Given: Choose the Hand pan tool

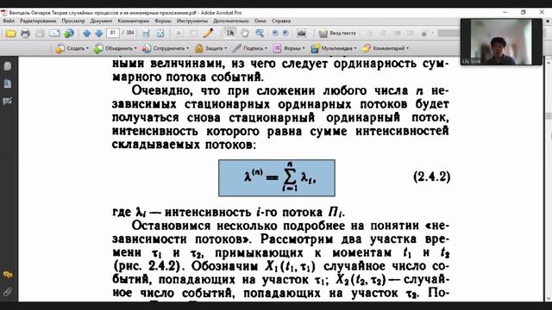Looking at the screenshot, I should [x=245, y=33].
